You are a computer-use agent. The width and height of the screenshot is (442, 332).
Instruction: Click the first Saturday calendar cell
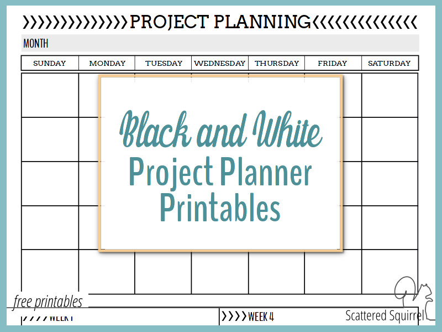click(x=390, y=95)
